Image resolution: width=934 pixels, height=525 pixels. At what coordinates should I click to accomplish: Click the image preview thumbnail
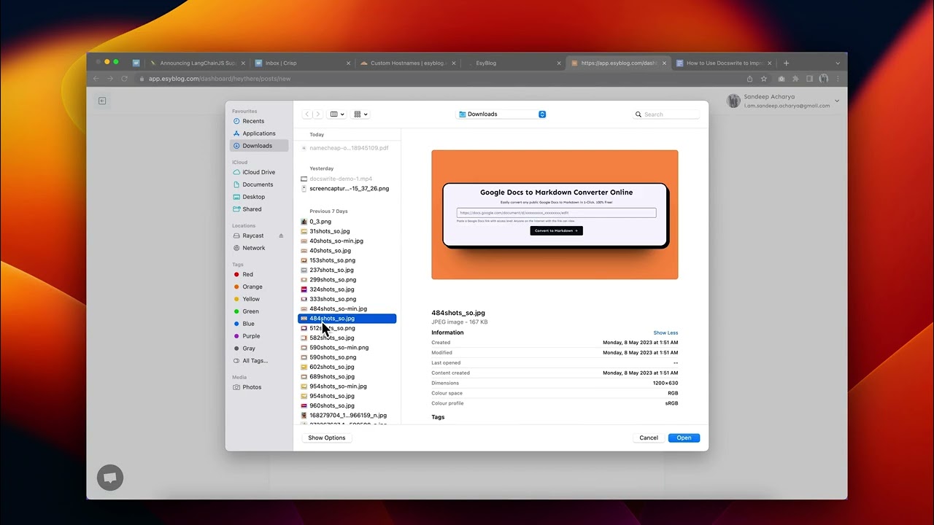(x=555, y=214)
